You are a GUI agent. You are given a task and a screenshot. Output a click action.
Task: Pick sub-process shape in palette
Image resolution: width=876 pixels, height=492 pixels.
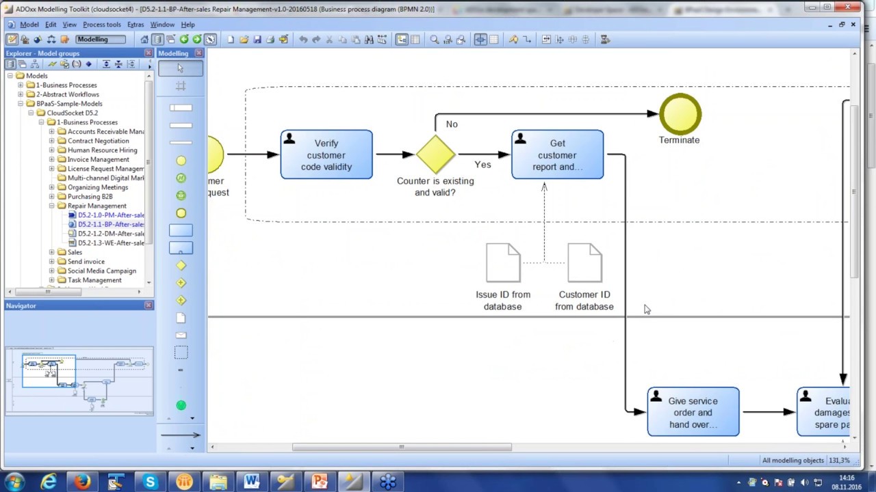(x=181, y=248)
